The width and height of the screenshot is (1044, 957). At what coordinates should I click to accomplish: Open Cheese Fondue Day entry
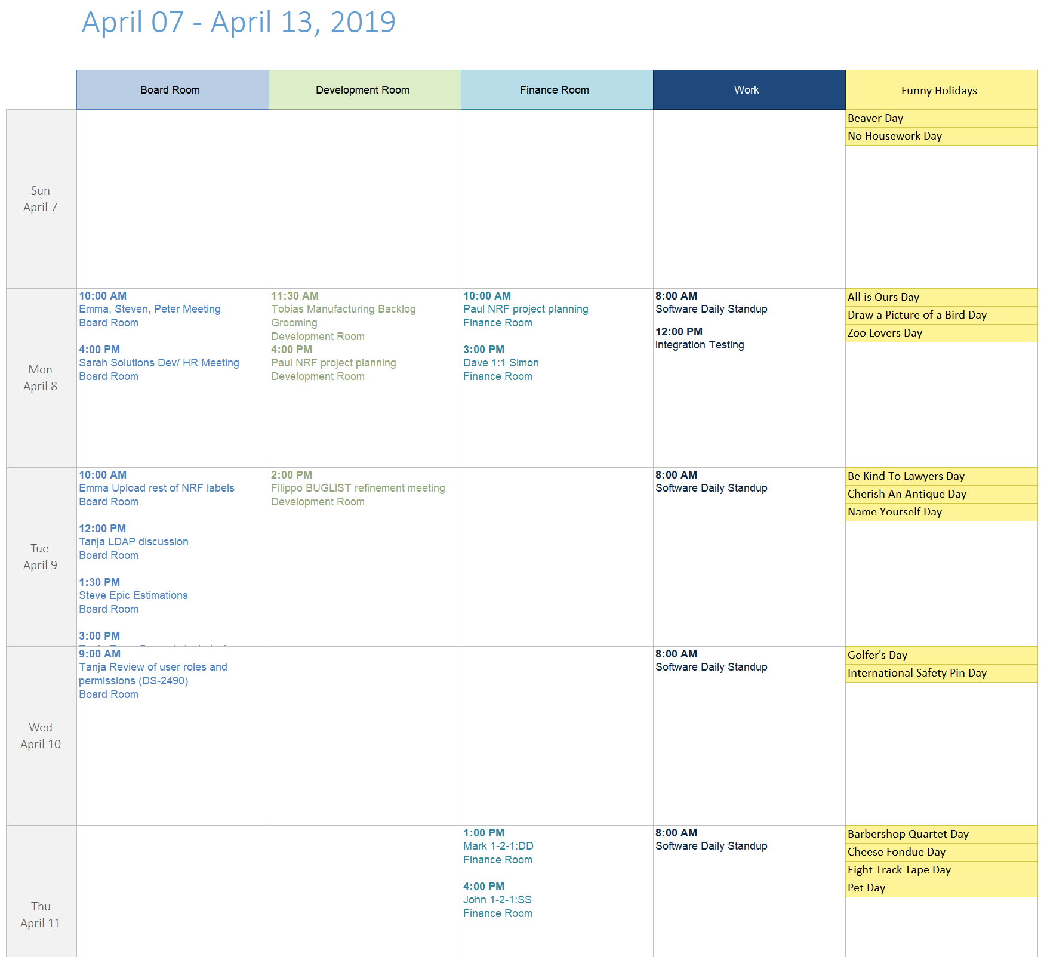click(x=941, y=852)
